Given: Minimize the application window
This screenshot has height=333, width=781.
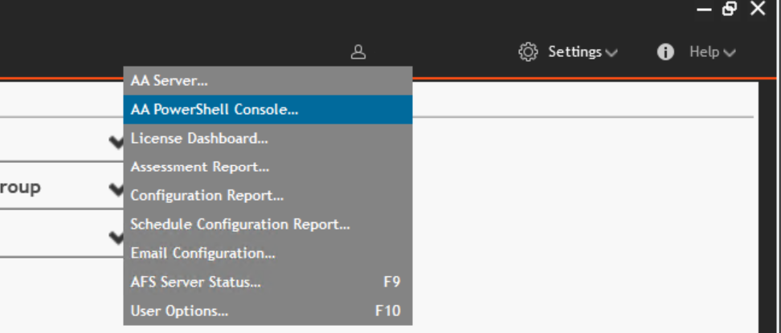Looking at the screenshot, I should click(x=704, y=9).
